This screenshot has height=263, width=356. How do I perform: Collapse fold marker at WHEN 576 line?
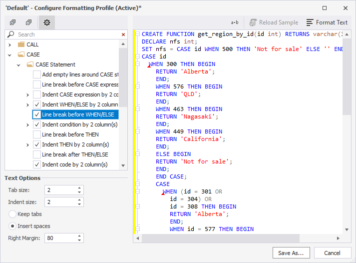click(138, 86)
